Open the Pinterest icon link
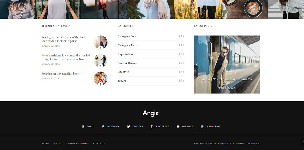Image resolution: width=304 pixels, height=150 pixels. point(152,126)
